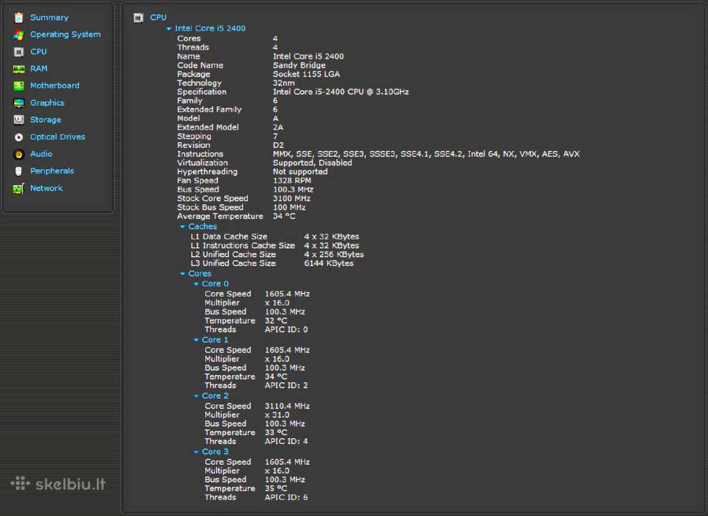
Task: Click the RAM module icon
Action: tap(19, 69)
